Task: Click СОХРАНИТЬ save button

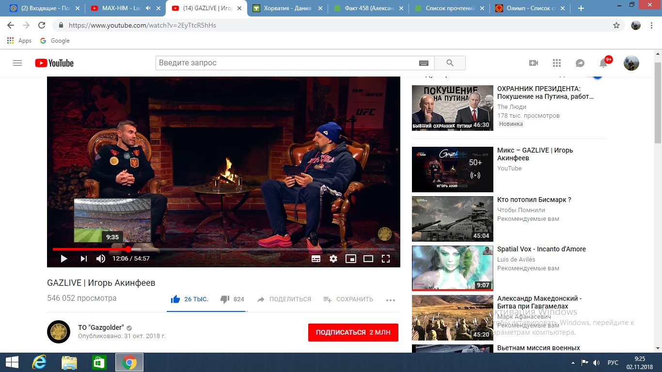Action: [348, 299]
